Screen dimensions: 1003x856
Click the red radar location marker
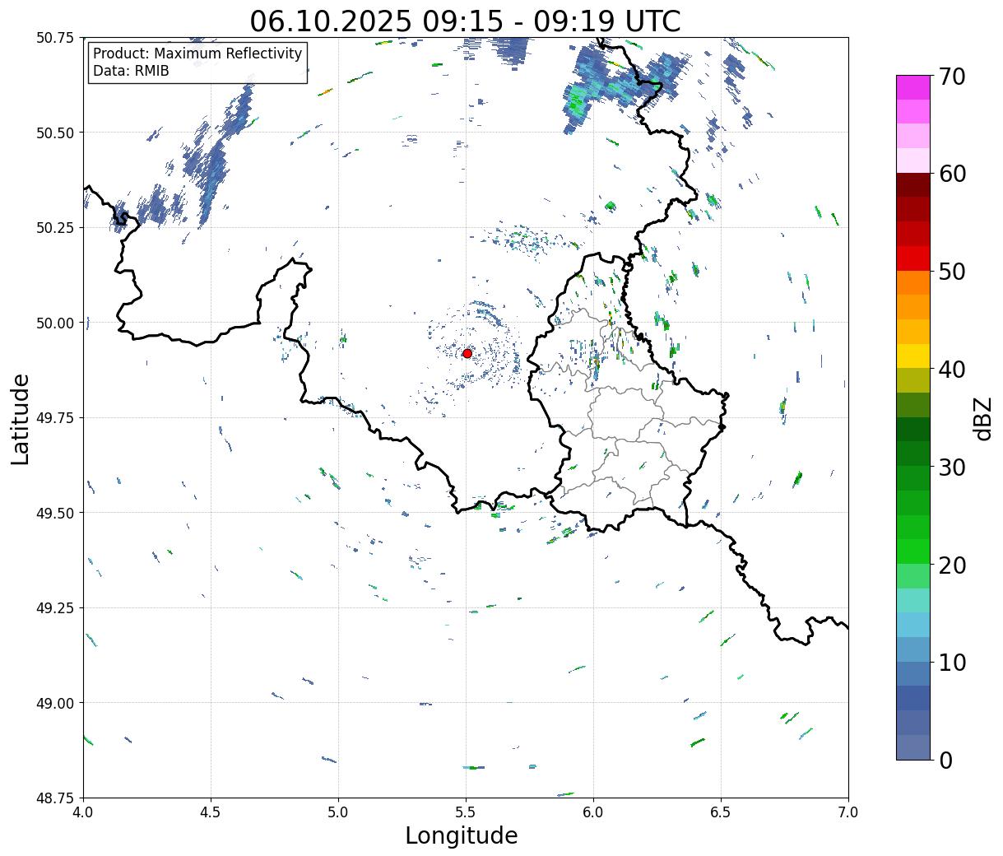[x=467, y=353]
